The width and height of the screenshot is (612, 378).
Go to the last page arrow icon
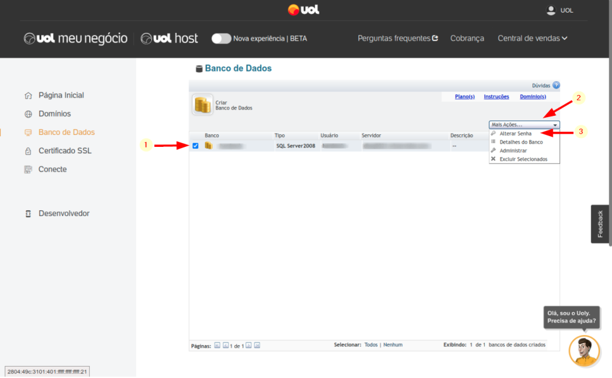[x=257, y=345]
